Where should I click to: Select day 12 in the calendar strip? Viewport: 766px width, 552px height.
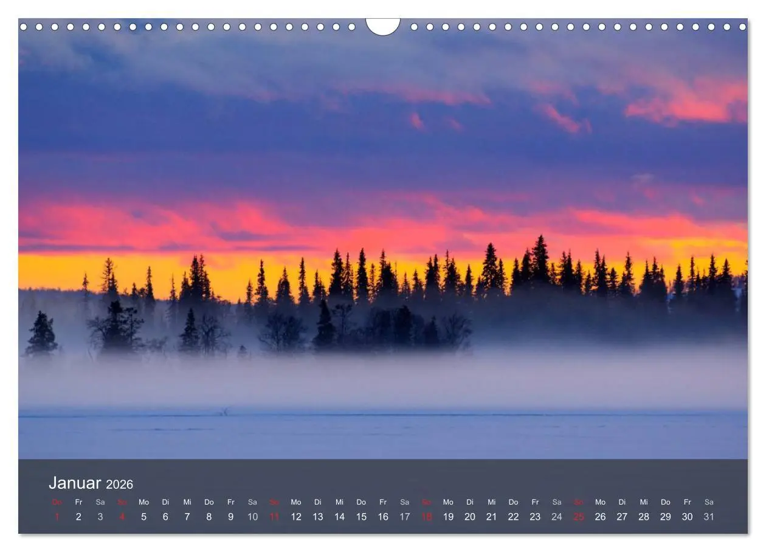[x=296, y=517]
